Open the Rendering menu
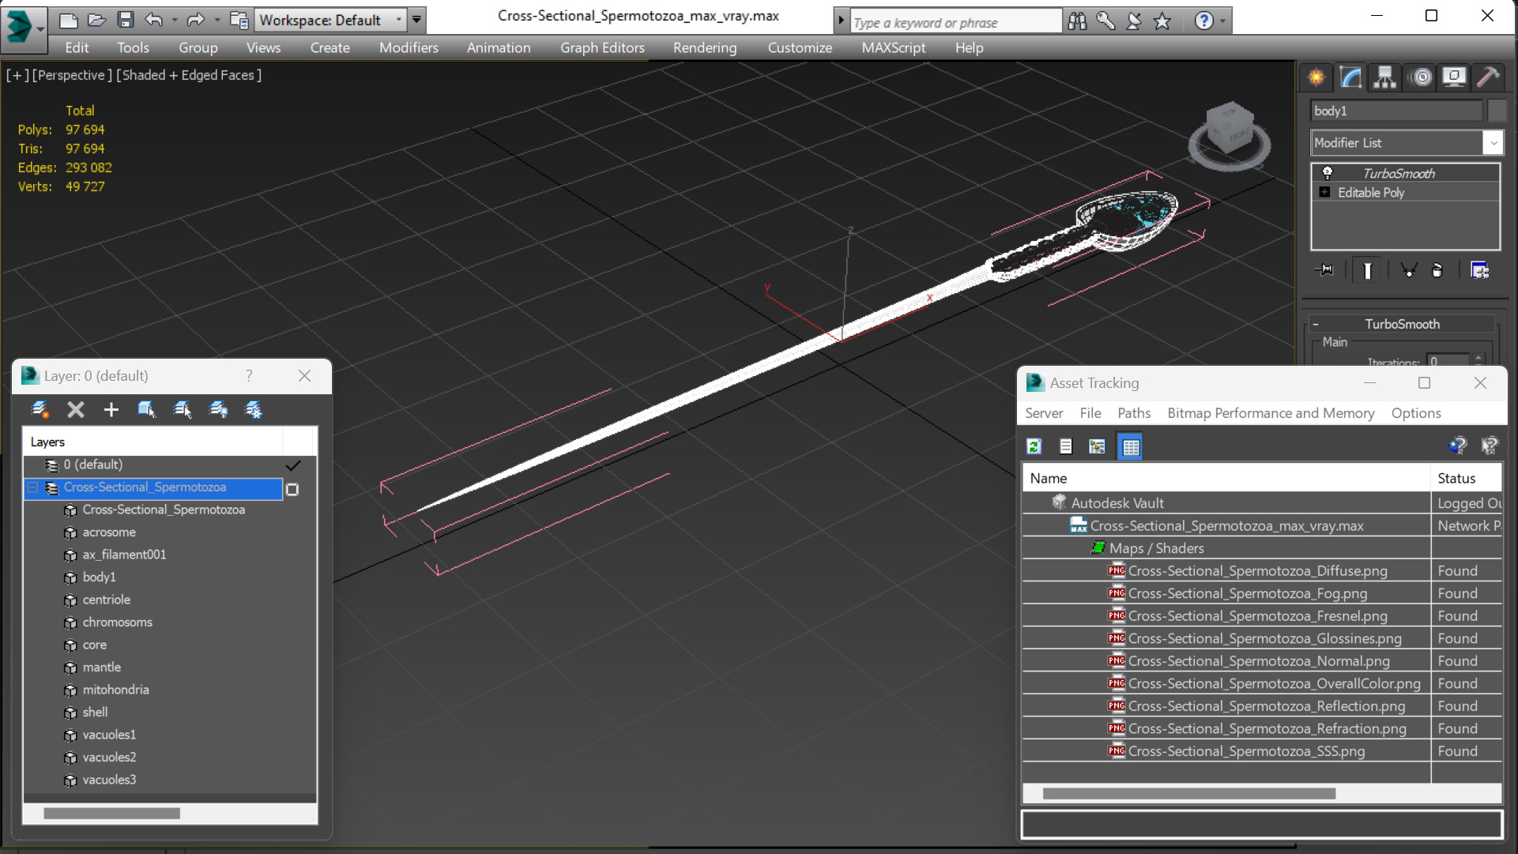The width and height of the screenshot is (1518, 854). (x=704, y=47)
